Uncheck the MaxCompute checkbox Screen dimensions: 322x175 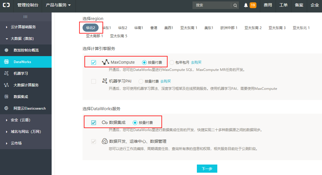(x=94, y=63)
